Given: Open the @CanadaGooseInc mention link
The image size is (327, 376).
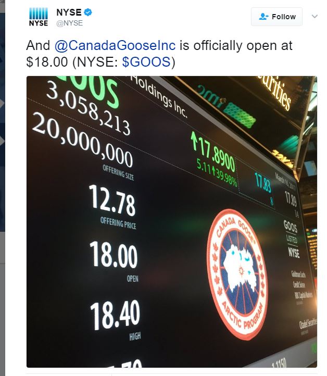Looking at the screenshot, I should point(115,45).
